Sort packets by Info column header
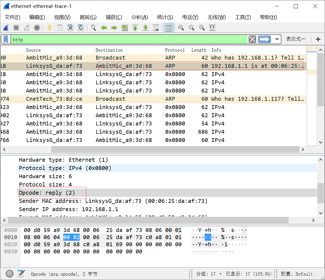 (258, 50)
